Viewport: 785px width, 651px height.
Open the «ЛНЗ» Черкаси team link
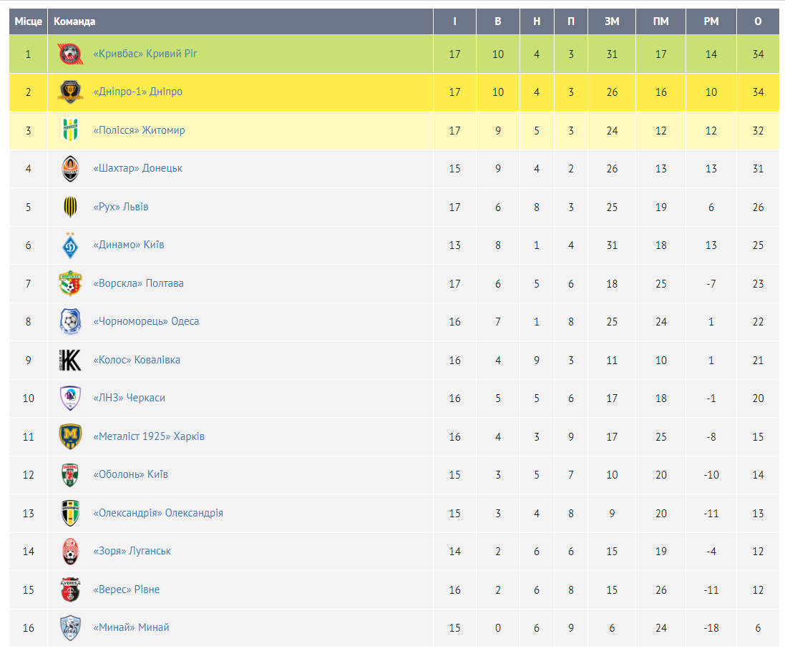point(130,398)
